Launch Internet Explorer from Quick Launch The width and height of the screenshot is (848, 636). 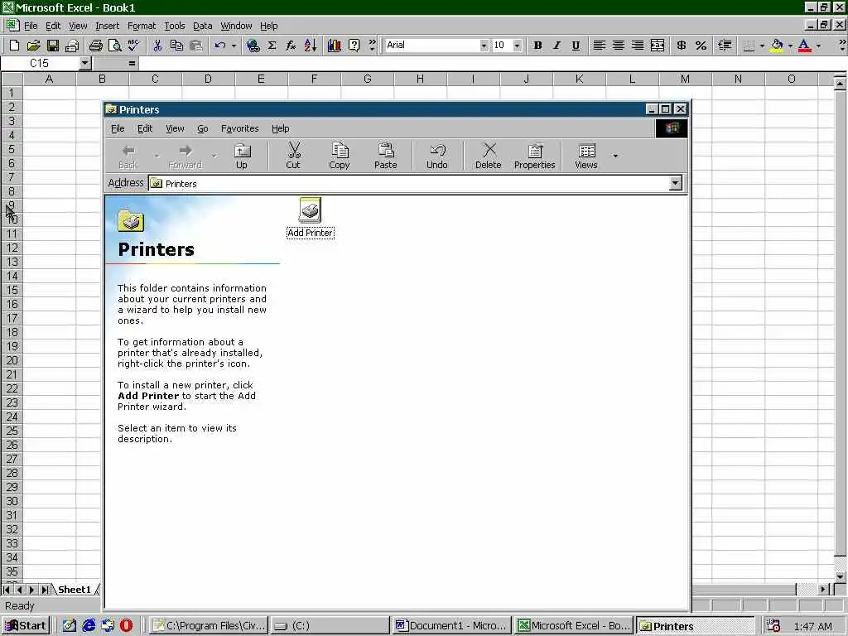[89, 626]
